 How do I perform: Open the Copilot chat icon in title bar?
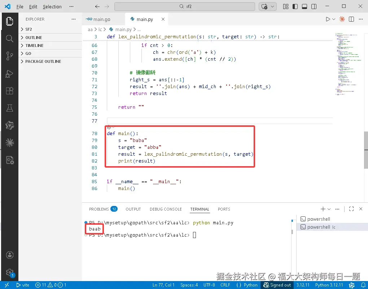coord(264,7)
